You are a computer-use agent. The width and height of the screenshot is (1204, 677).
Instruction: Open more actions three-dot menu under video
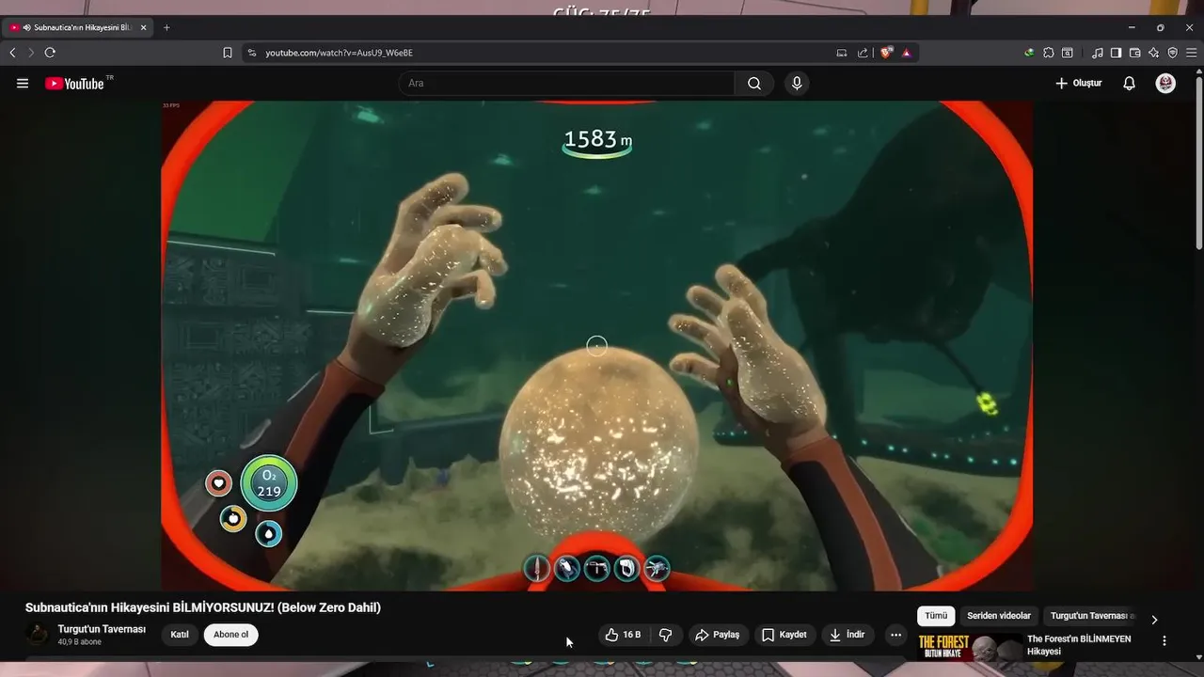pyautogui.click(x=895, y=635)
